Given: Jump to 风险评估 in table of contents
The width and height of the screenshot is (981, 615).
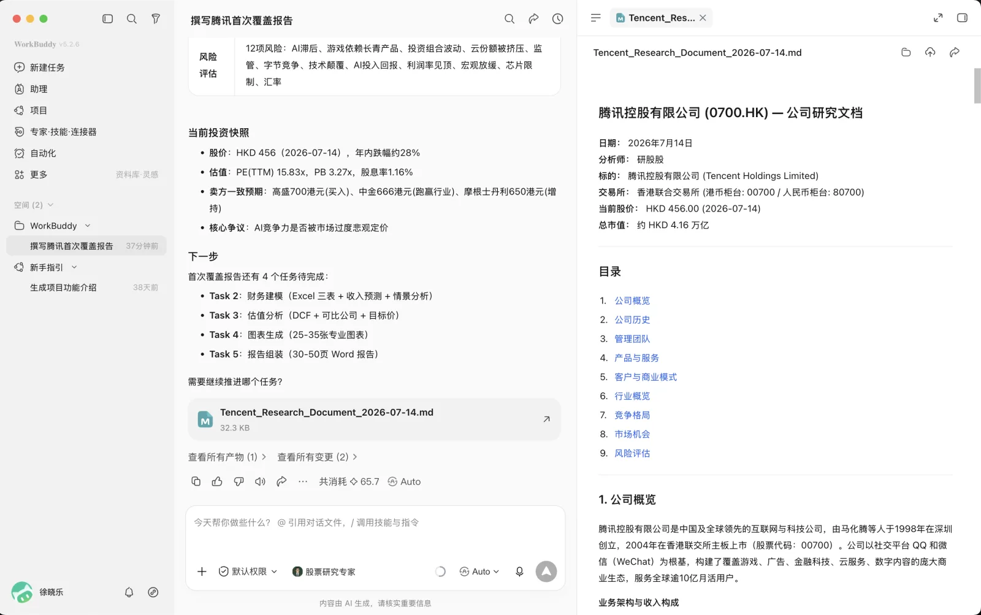Looking at the screenshot, I should click(632, 453).
